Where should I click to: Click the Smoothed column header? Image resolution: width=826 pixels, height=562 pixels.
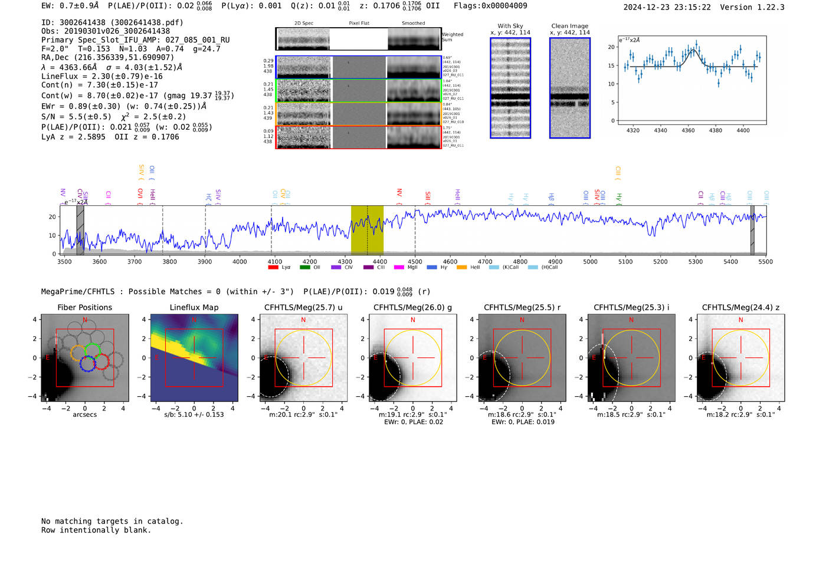(413, 24)
